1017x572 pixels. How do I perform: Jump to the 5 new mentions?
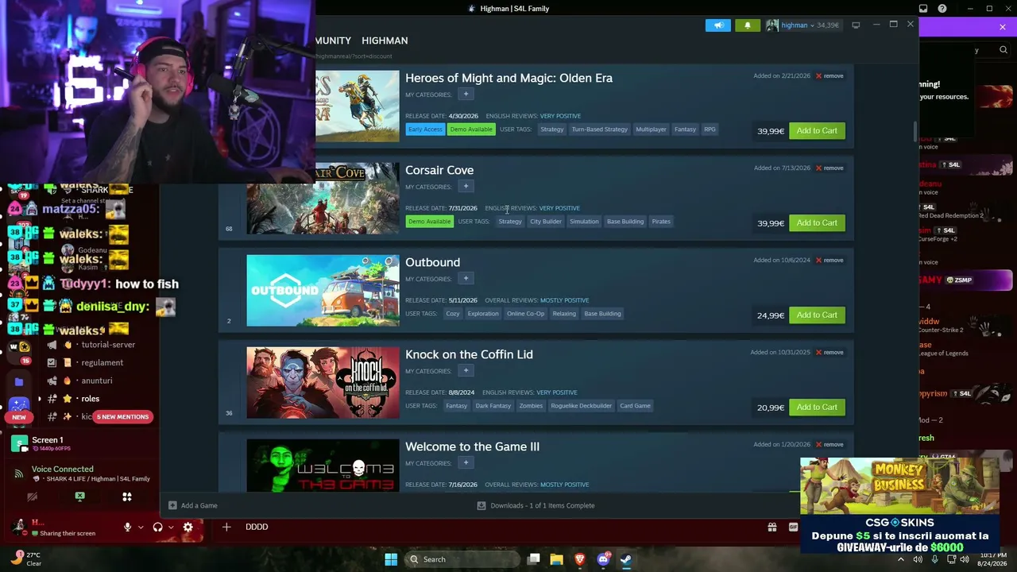pos(122,417)
